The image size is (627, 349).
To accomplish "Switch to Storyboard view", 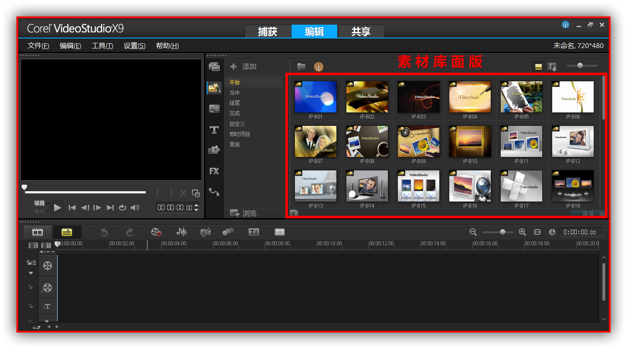I will click(38, 232).
